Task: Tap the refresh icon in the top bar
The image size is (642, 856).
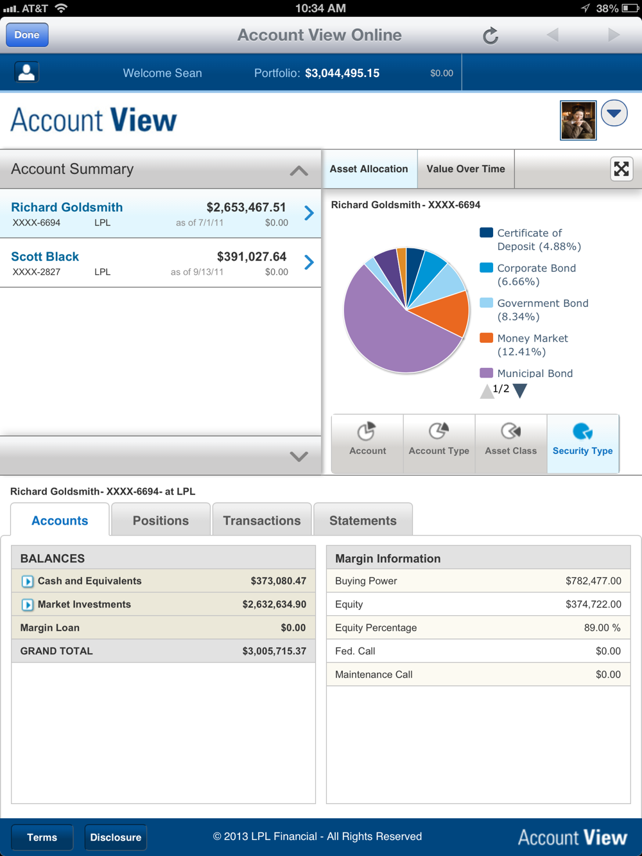Action: (490, 35)
